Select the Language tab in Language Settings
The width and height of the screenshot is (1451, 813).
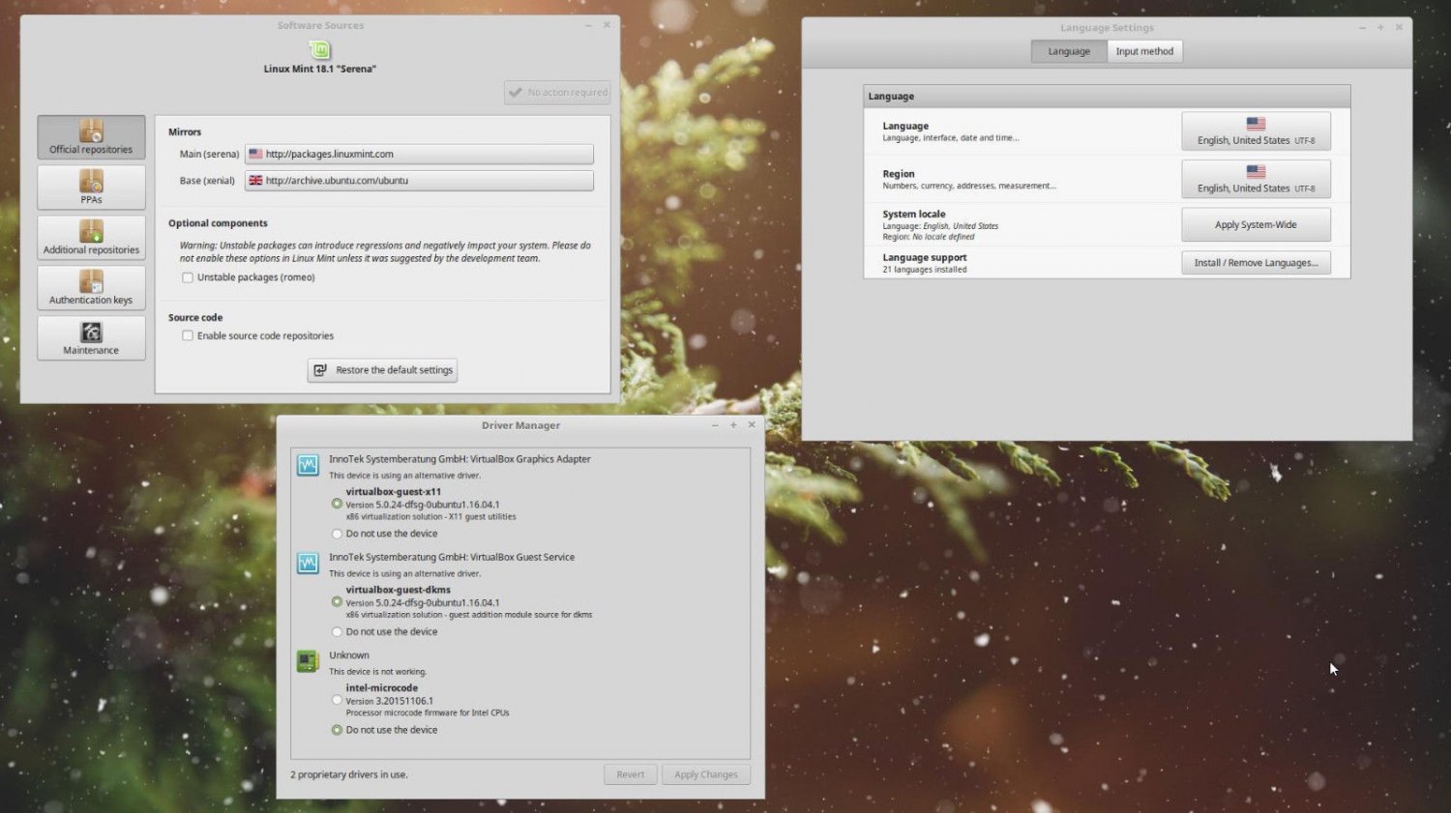[1068, 50]
